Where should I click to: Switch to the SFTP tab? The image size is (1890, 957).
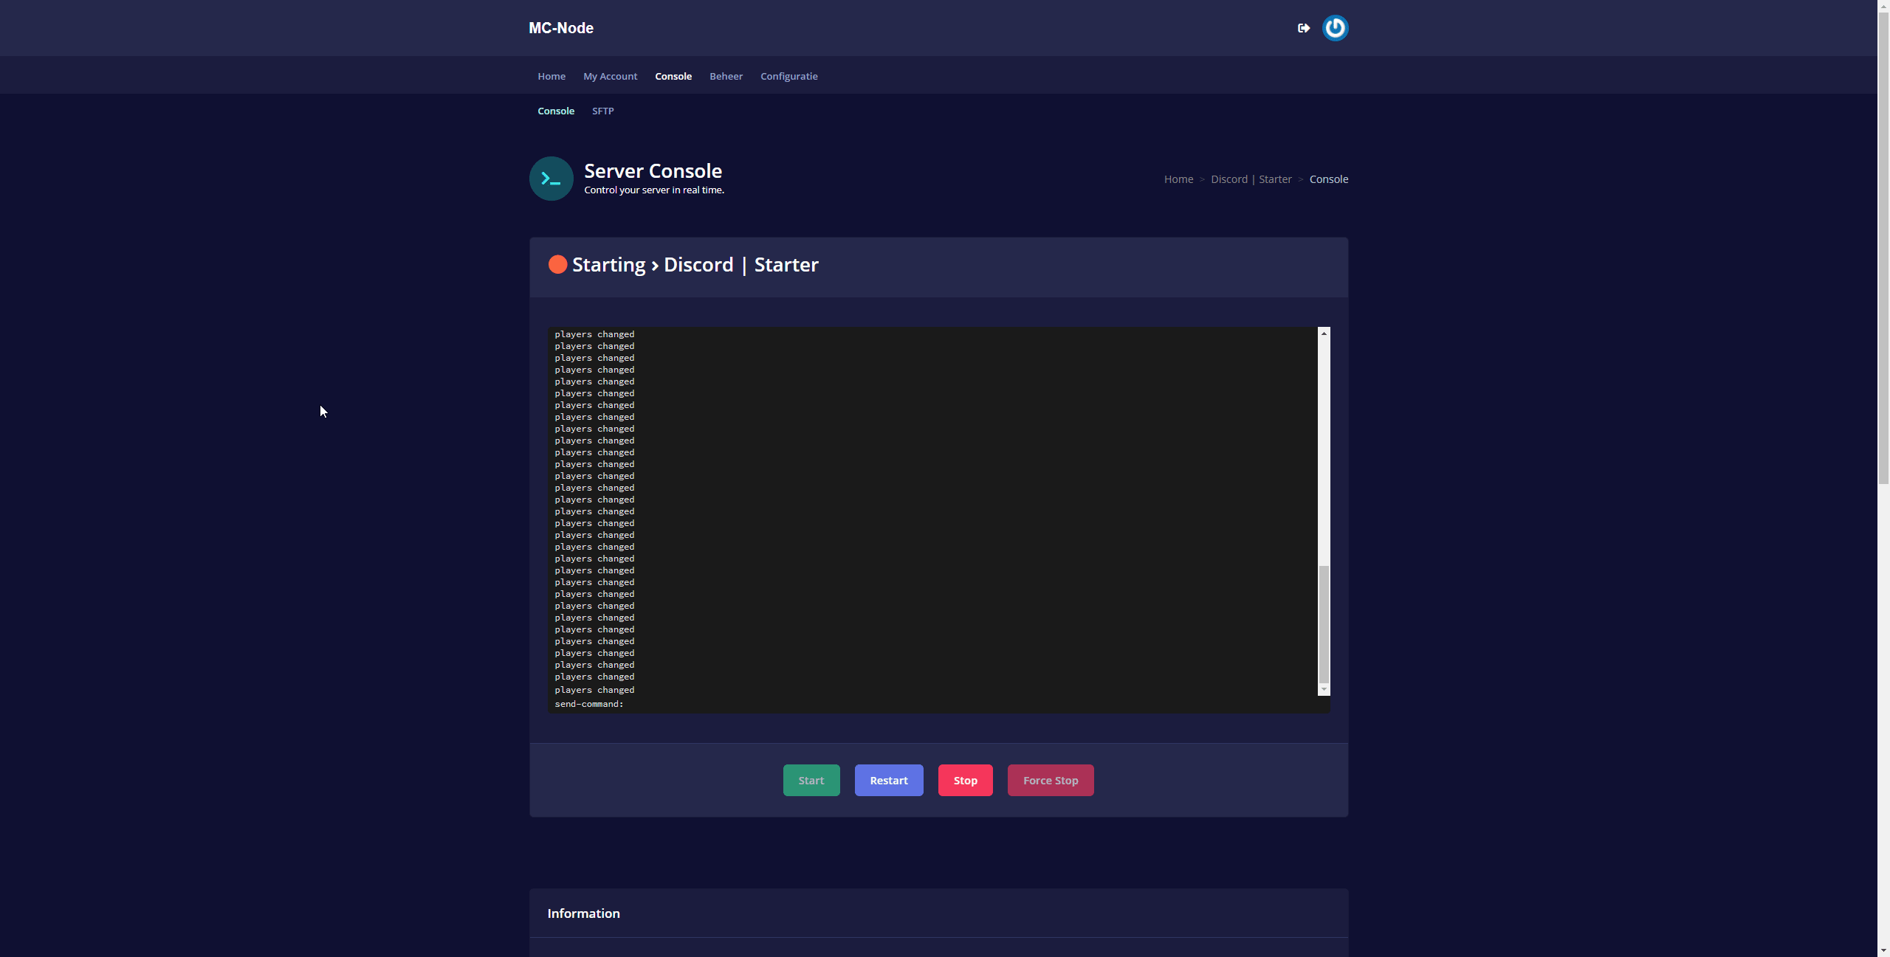pyautogui.click(x=602, y=111)
